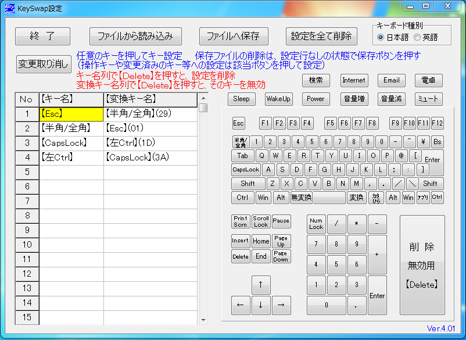Click the Home key
466x340 pixels.
pyautogui.click(x=261, y=241)
